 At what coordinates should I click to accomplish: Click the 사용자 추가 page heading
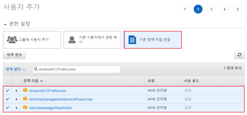22,7
